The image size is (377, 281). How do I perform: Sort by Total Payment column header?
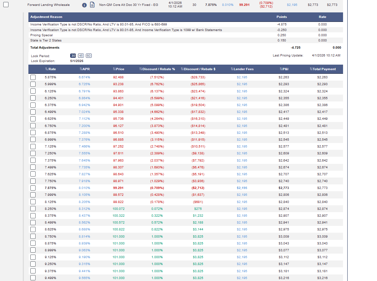pos(323,69)
